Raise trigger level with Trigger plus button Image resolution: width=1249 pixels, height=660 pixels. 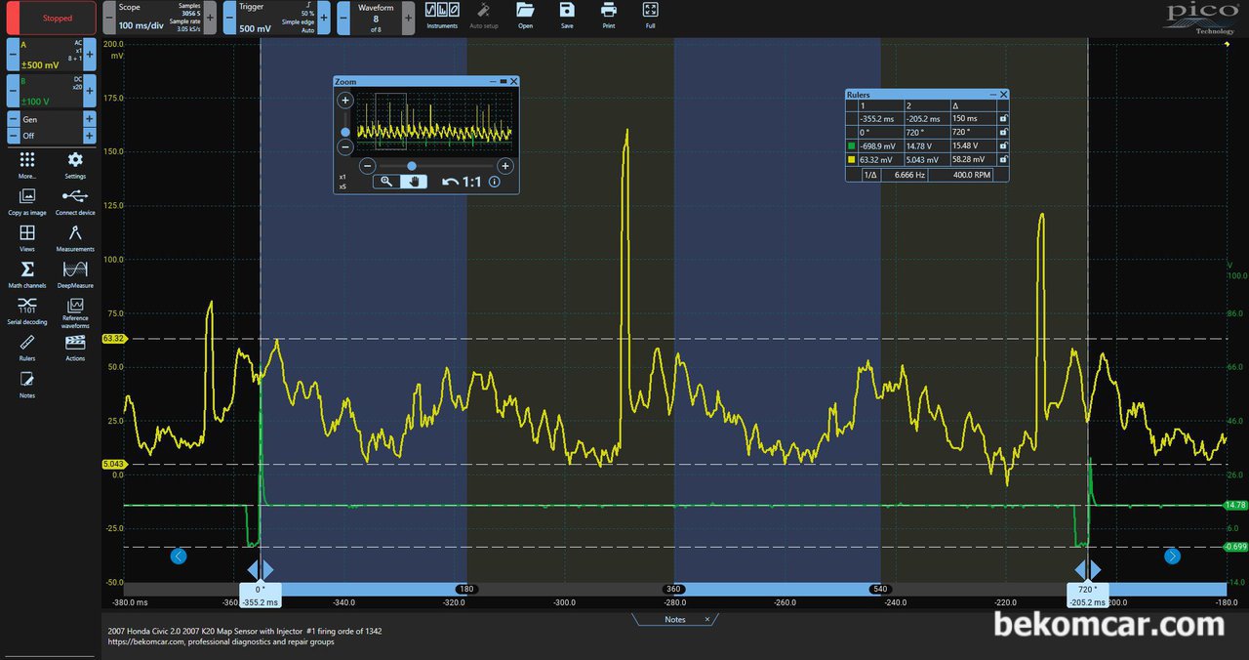click(324, 18)
